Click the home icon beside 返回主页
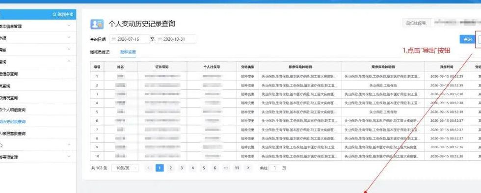Viewport: 481px width, 193px height. (x=54, y=14)
